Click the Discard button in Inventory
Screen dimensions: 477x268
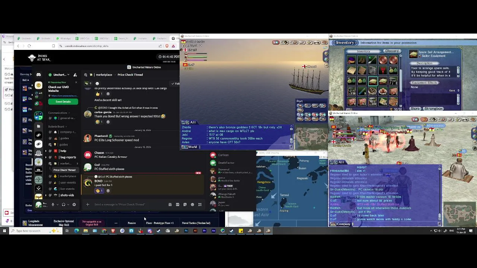pos(392,51)
